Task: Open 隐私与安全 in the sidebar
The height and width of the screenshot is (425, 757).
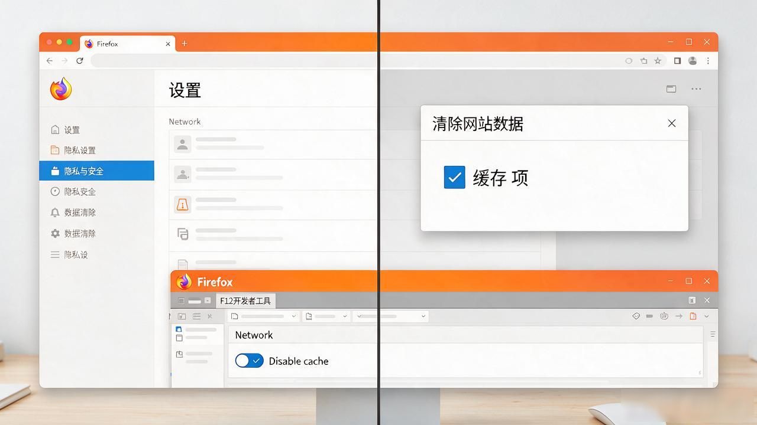Action: click(x=96, y=171)
